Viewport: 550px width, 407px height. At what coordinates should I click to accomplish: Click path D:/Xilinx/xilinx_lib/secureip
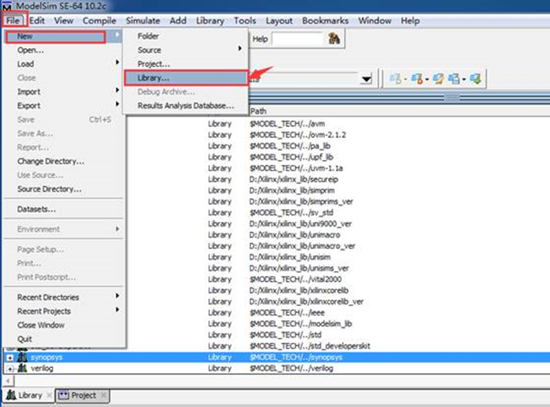294,179
